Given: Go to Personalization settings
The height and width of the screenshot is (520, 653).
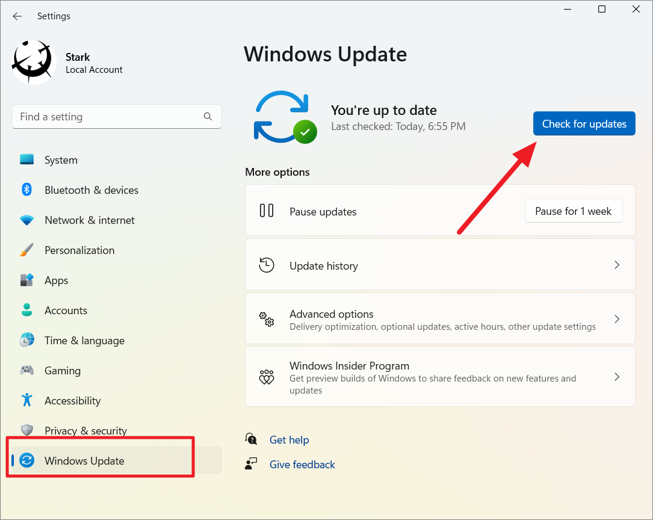Looking at the screenshot, I should pyautogui.click(x=79, y=250).
